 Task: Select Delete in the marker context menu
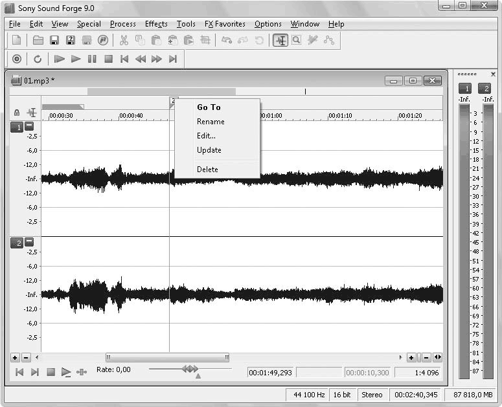pyautogui.click(x=207, y=170)
